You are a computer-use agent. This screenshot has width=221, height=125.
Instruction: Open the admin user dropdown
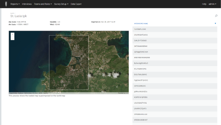(212, 4)
